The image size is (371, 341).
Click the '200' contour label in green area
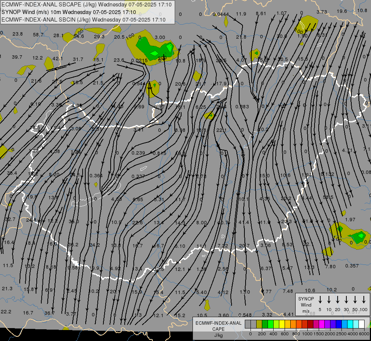(x=162, y=58)
